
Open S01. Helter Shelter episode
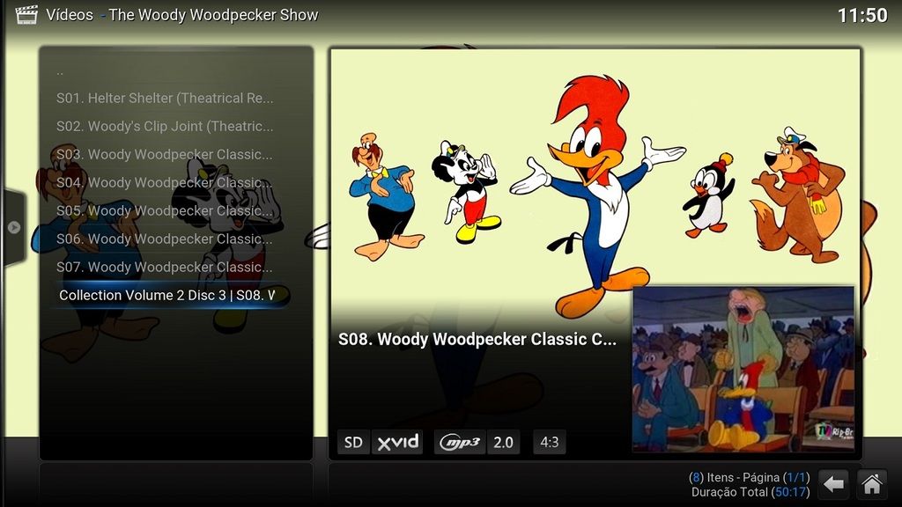click(x=166, y=99)
